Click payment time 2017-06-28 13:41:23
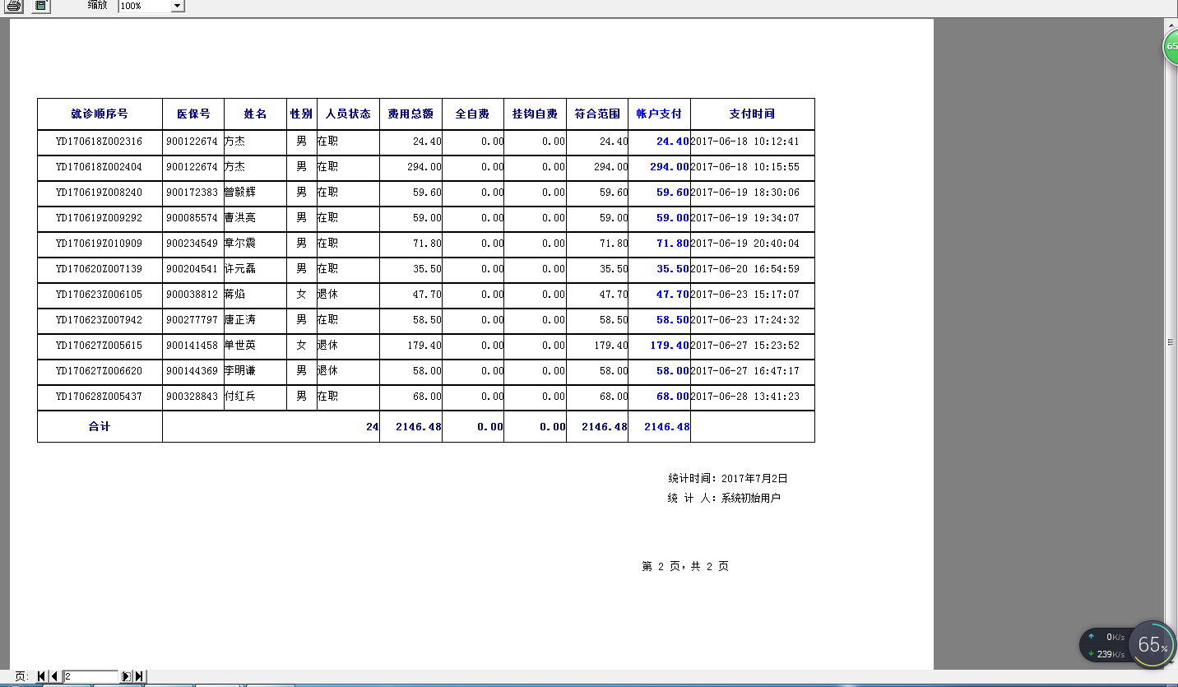The height and width of the screenshot is (687, 1178). click(745, 397)
